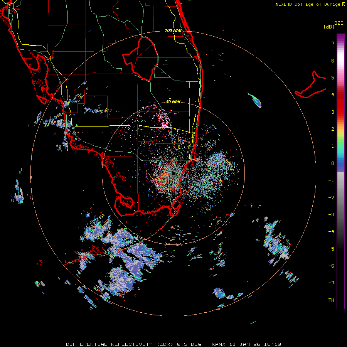Click the -5 value on the color scale

331,249
